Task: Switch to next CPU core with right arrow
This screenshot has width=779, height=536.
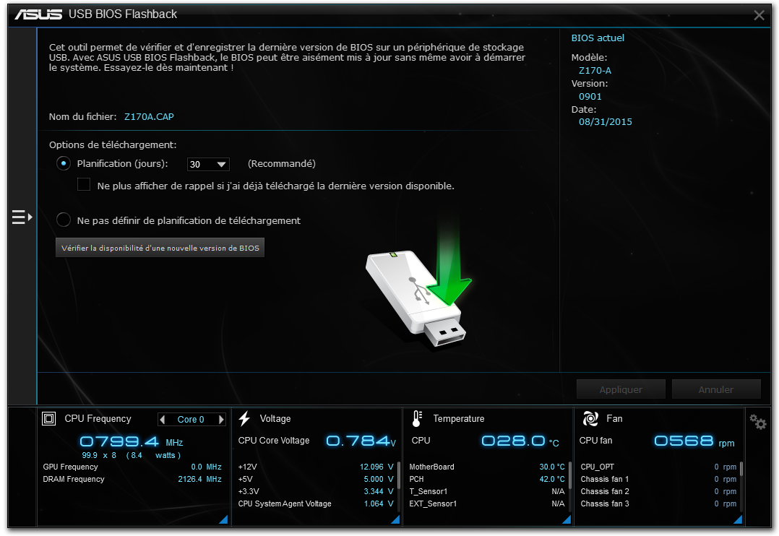Action: (221, 420)
